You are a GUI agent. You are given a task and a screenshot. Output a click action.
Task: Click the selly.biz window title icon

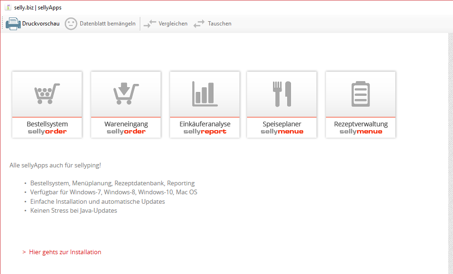coord(8,8)
